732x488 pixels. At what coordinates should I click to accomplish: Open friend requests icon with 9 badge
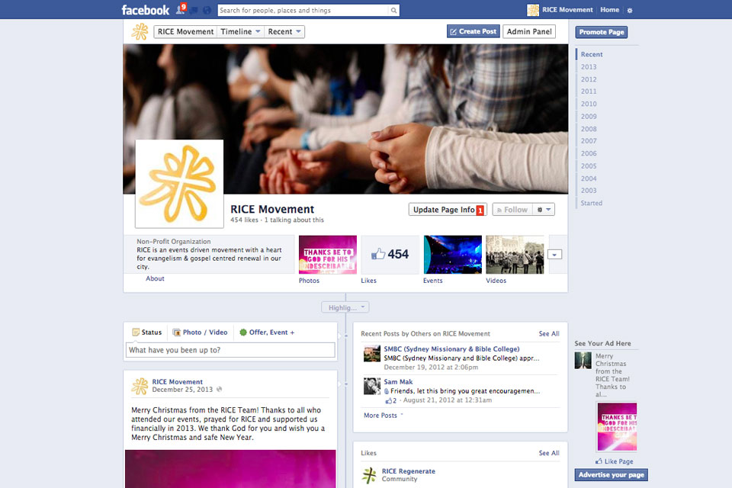tap(181, 9)
